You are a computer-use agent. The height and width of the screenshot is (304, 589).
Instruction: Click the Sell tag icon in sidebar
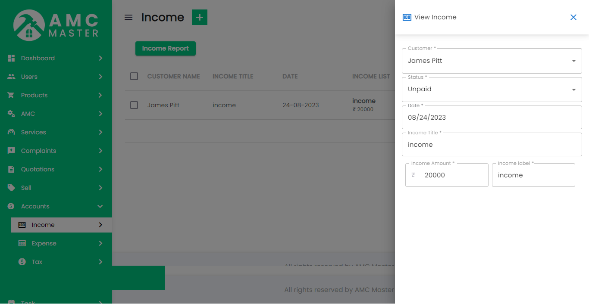11,188
